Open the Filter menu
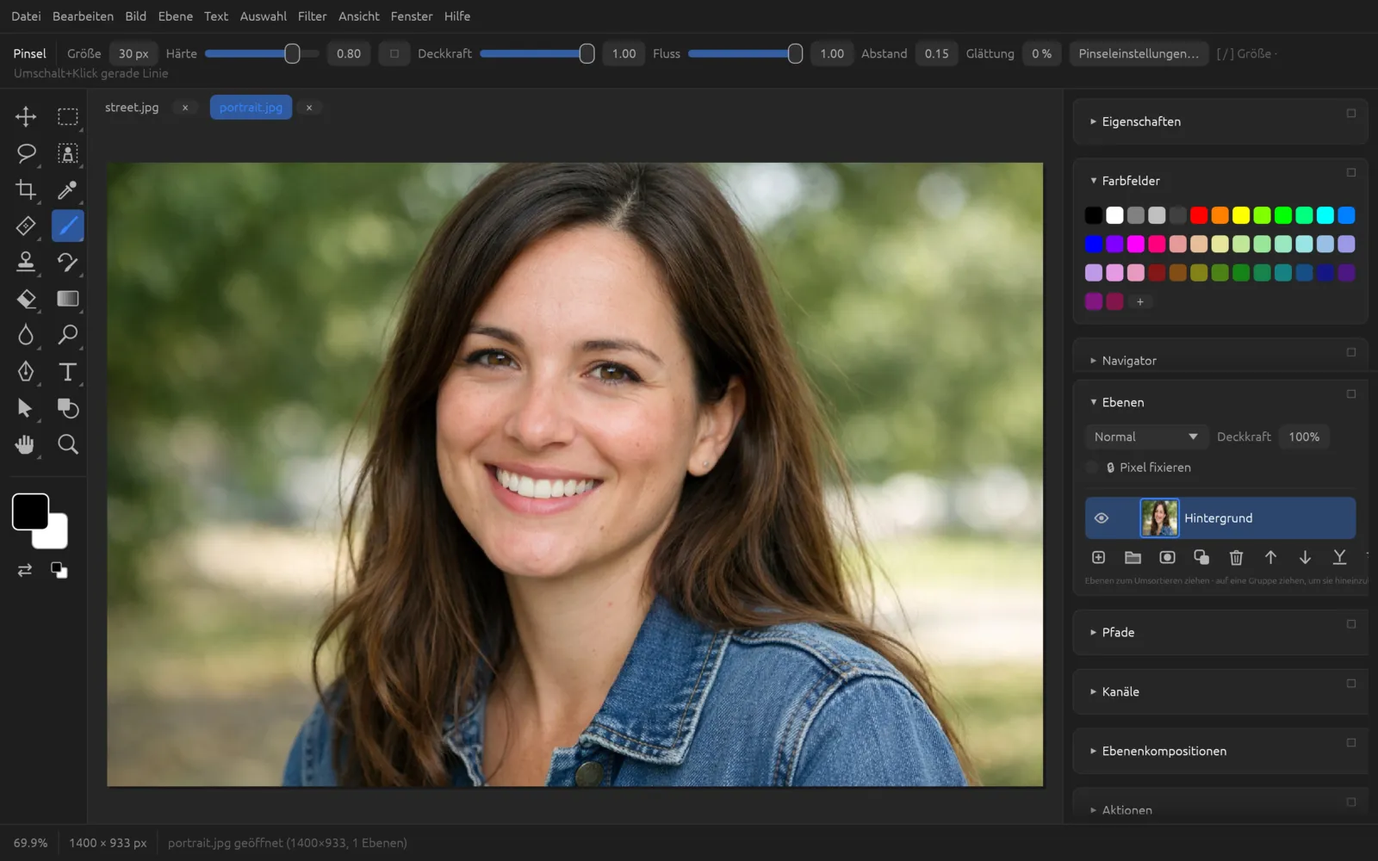The height and width of the screenshot is (861, 1378). (312, 16)
